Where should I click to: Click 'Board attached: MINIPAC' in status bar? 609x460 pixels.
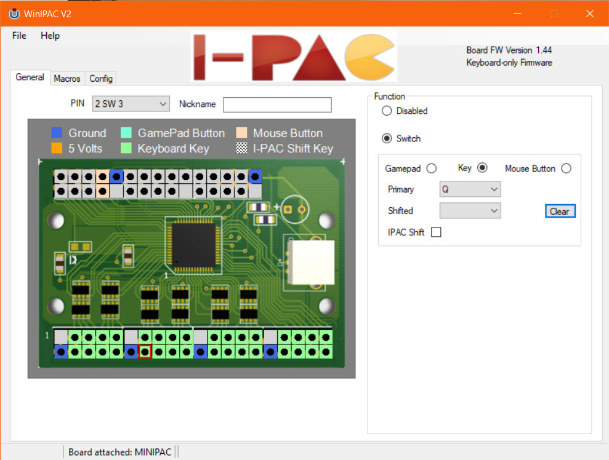(x=119, y=452)
